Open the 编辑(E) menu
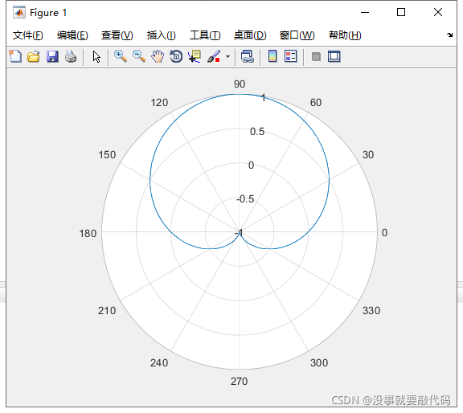This screenshot has height=413, width=463. [72, 35]
